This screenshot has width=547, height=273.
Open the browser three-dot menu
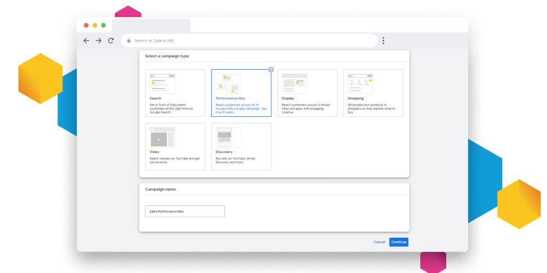[x=383, y=40]
